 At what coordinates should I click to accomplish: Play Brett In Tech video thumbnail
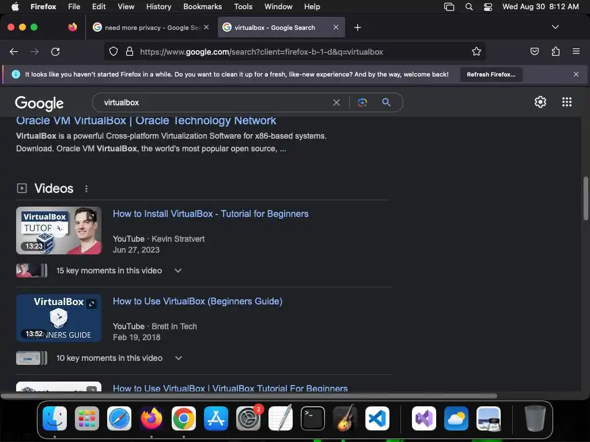pos(59,318)
